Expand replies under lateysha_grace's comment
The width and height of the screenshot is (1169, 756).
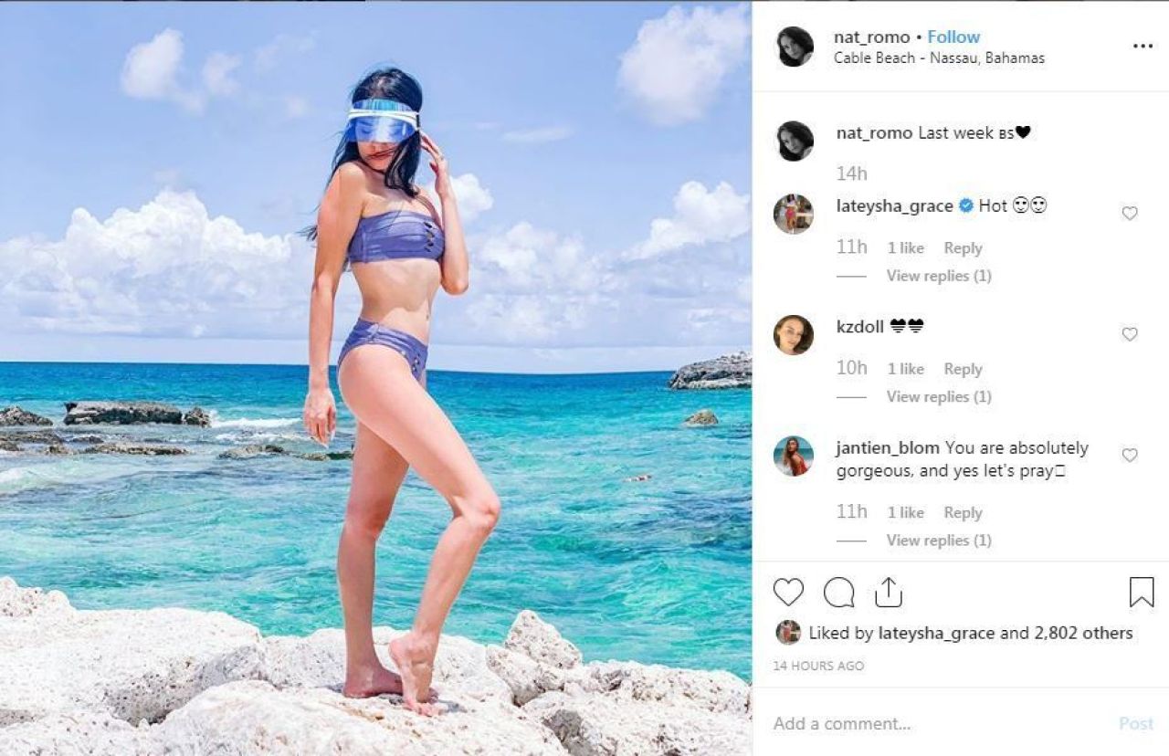coord(939,276)
